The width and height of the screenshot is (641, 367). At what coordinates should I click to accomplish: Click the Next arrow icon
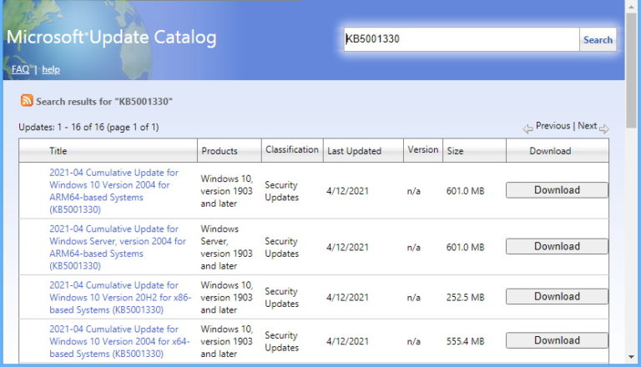pos(603,128)
